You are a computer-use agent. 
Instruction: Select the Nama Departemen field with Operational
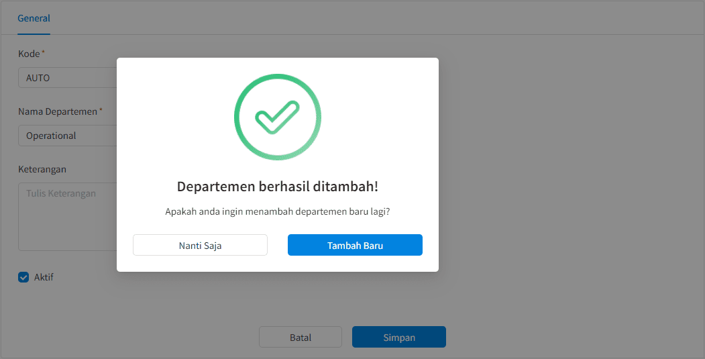[x=68, y=136]
